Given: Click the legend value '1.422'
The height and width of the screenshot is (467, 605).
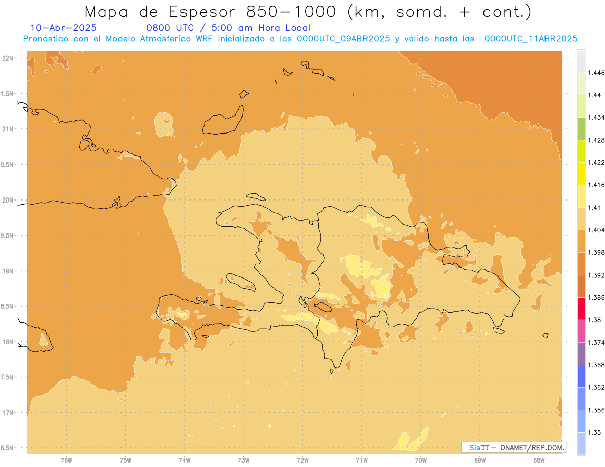Looking at the screenshot, I should pyautogui.click(x=596, y=163).
